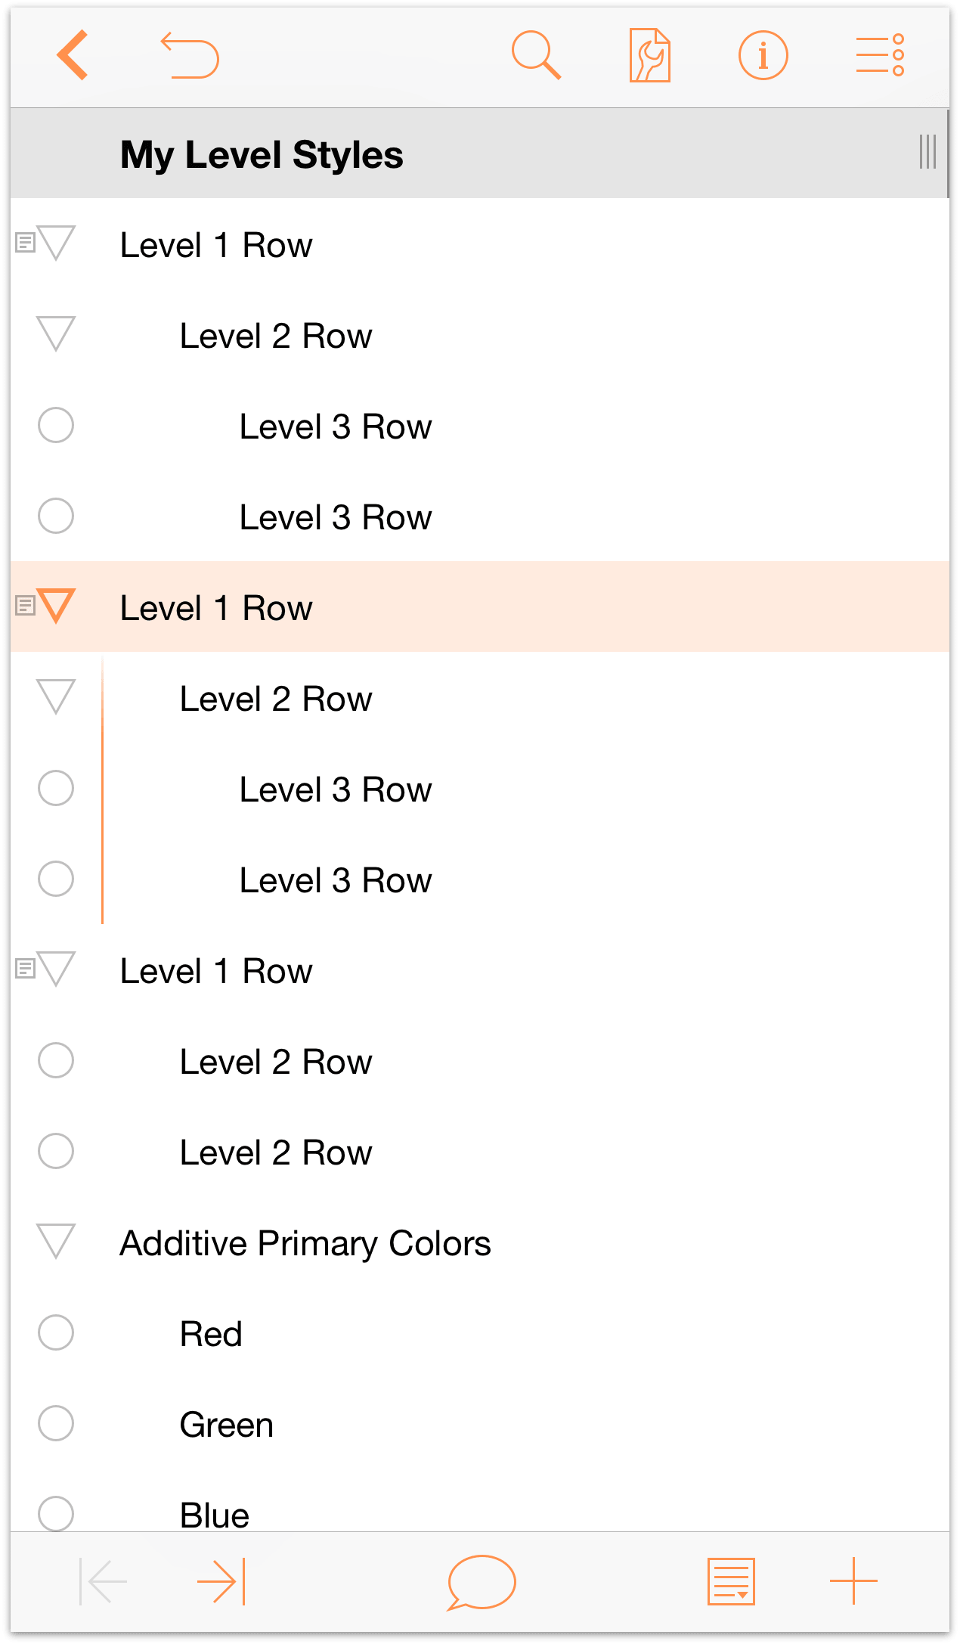The height and width of the screenshot is (1644, 960).
Task: Open the info inspector icon
Action: click(763, 55)
